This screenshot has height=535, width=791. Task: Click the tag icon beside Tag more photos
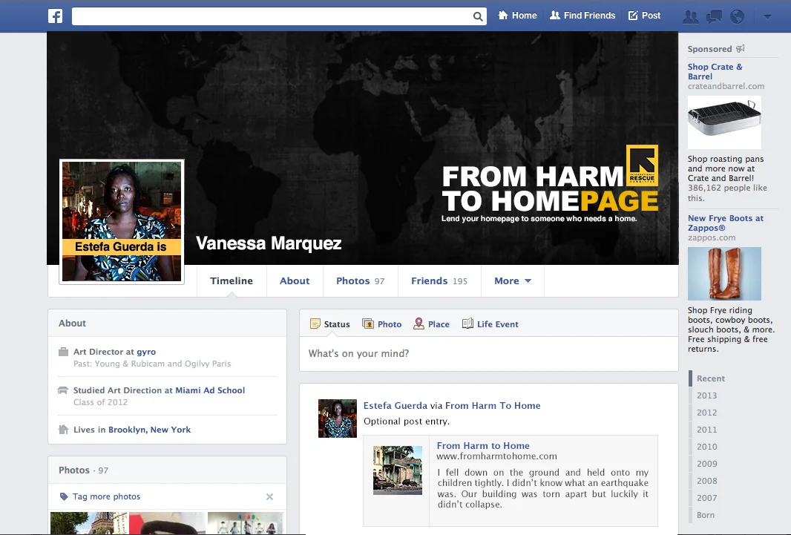click(x=64, y=496)
